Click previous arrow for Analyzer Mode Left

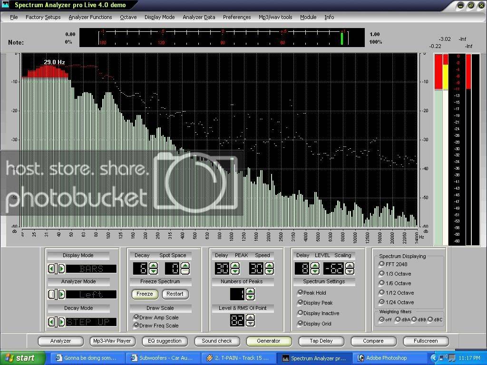[51, 294]
